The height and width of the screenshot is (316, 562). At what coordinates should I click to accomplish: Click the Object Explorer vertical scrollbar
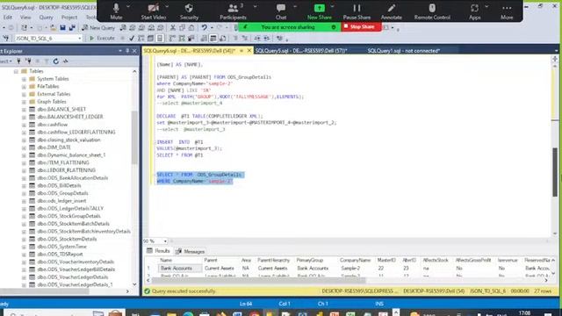pyautogui.click(x=134, y=138)
